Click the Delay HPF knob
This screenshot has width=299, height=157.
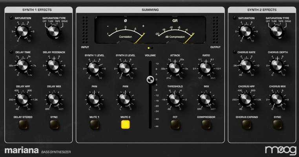(x=23, y=99)
